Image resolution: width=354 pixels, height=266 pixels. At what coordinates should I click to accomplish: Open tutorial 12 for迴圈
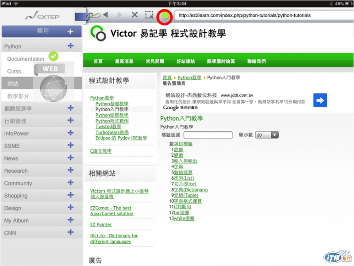click(181, 212)
